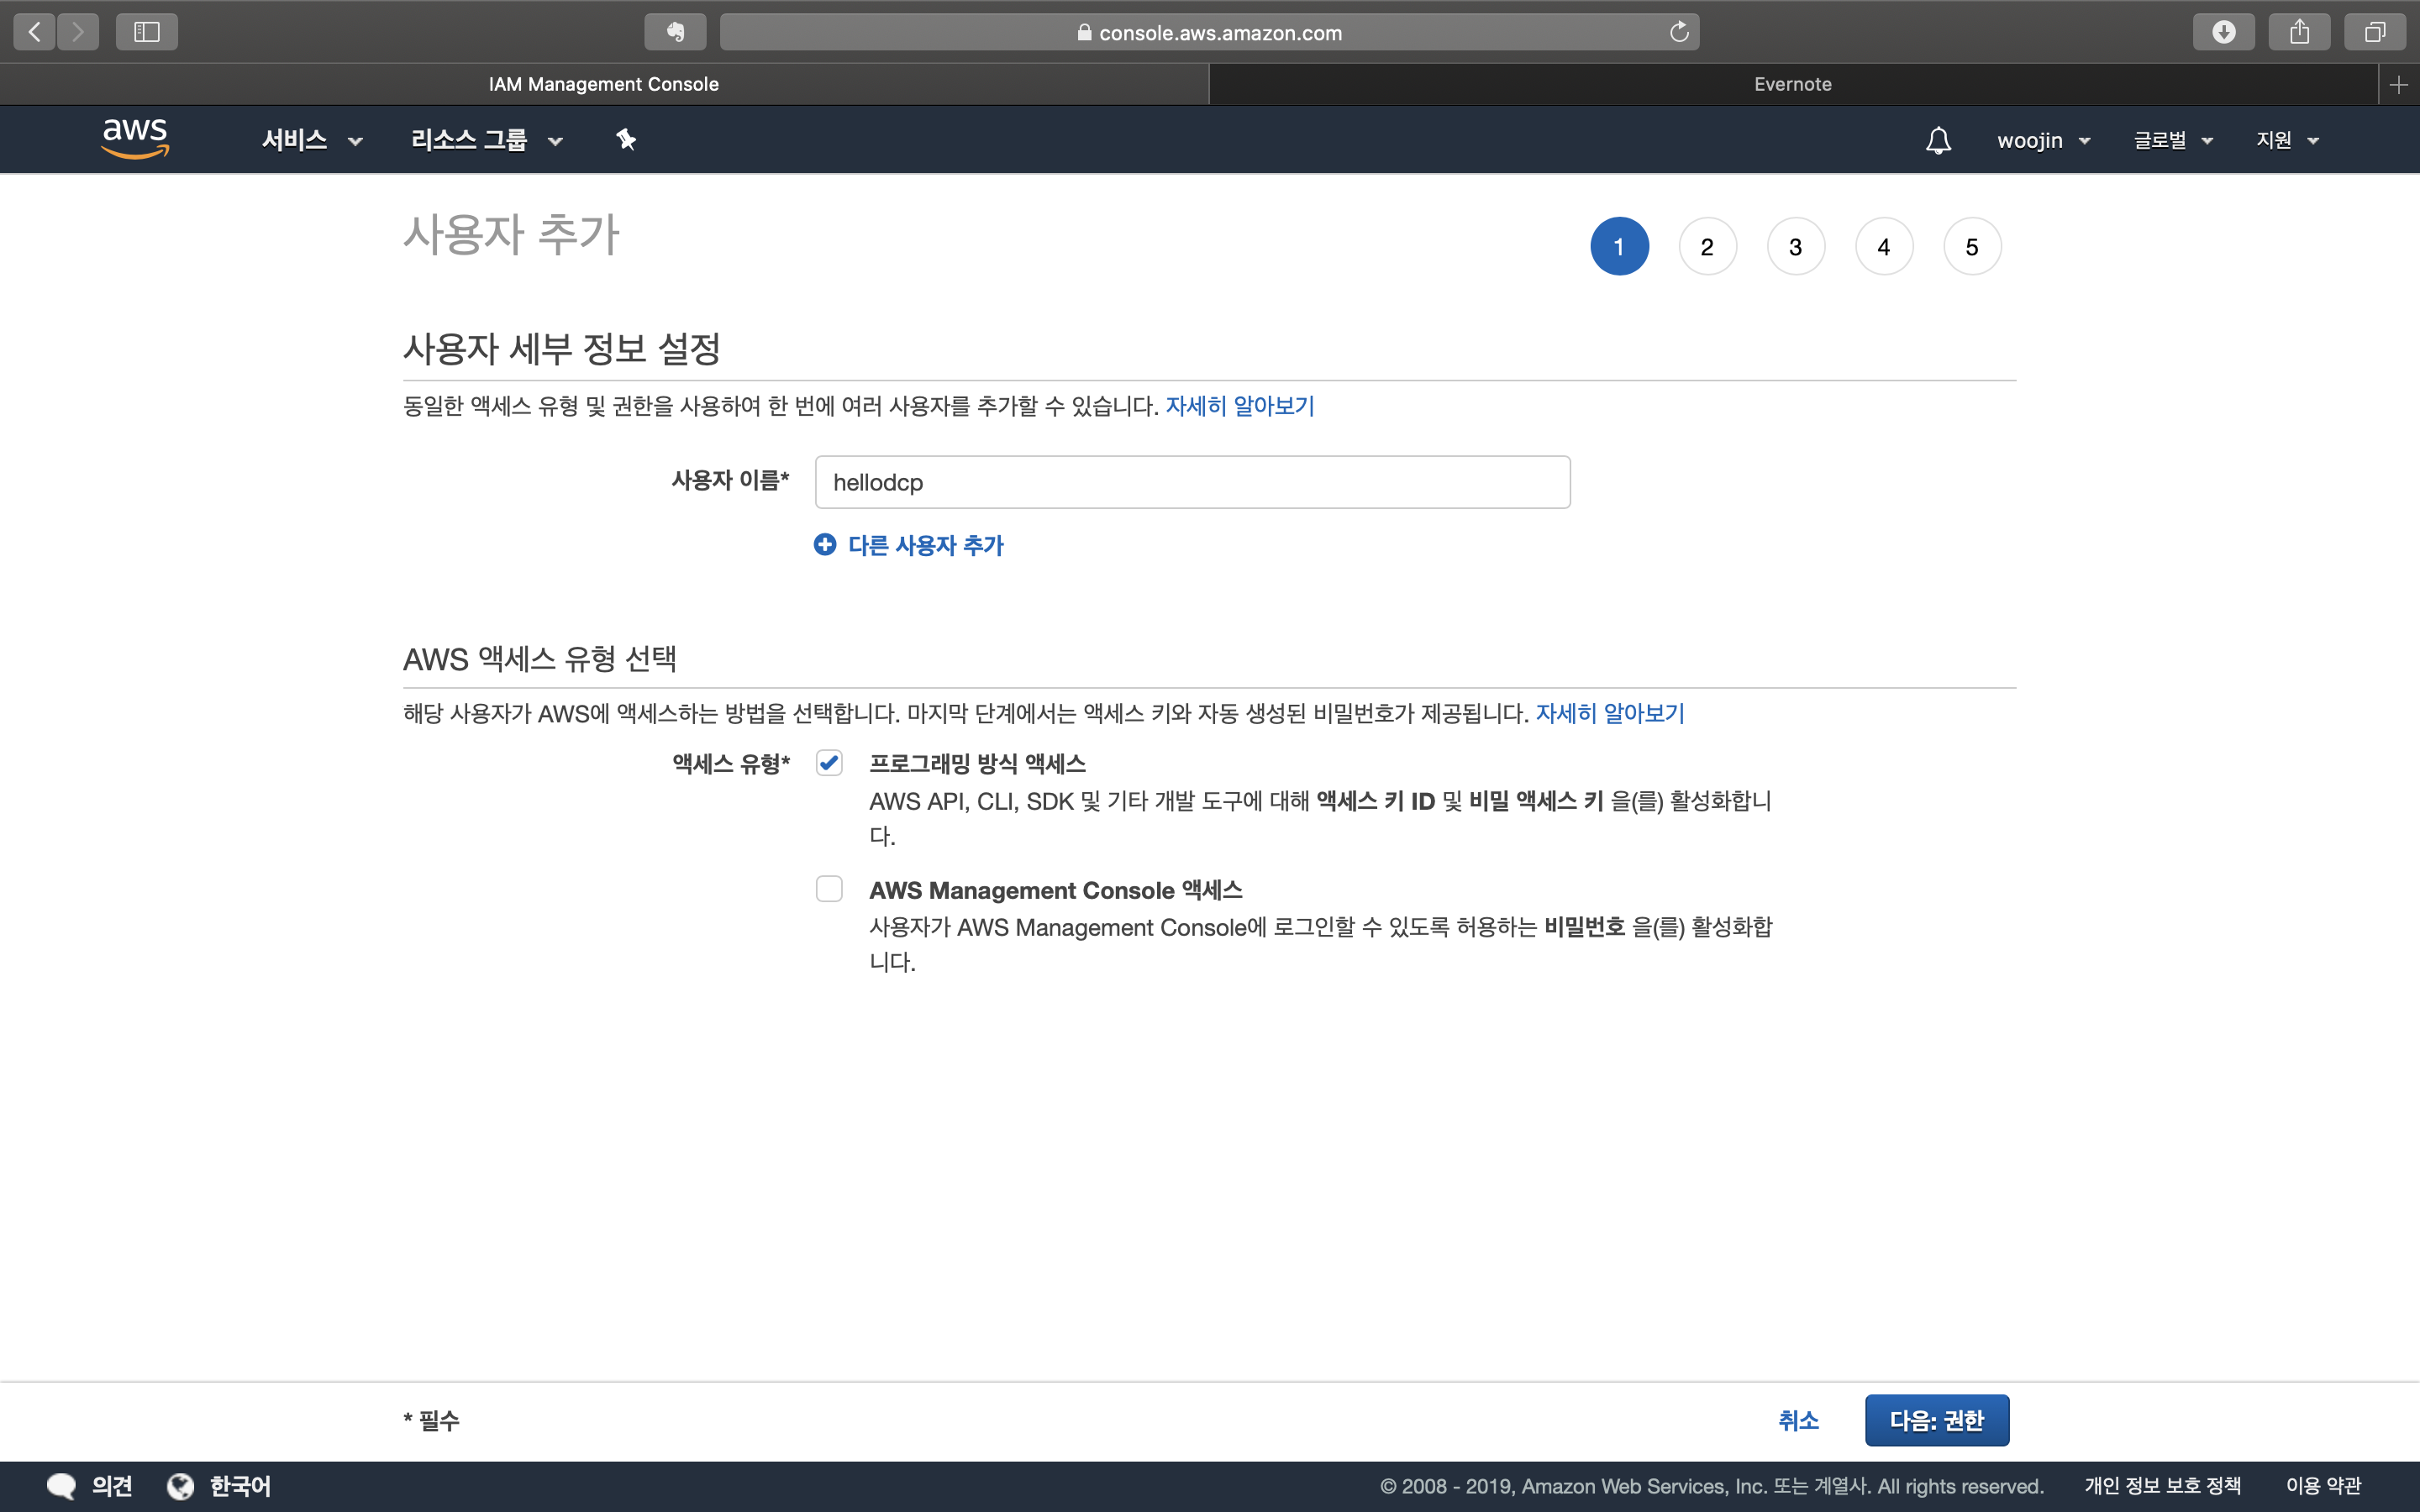Open Safari downloads icon
Viewport: 2420px width, 1512px height.
click(2223, 32)
